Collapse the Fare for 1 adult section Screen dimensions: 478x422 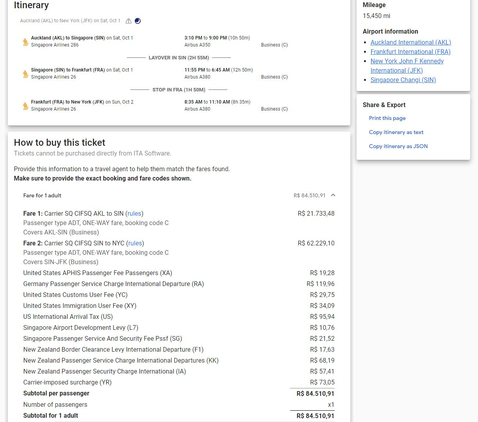pyautogui.click(x=333, y=195)
